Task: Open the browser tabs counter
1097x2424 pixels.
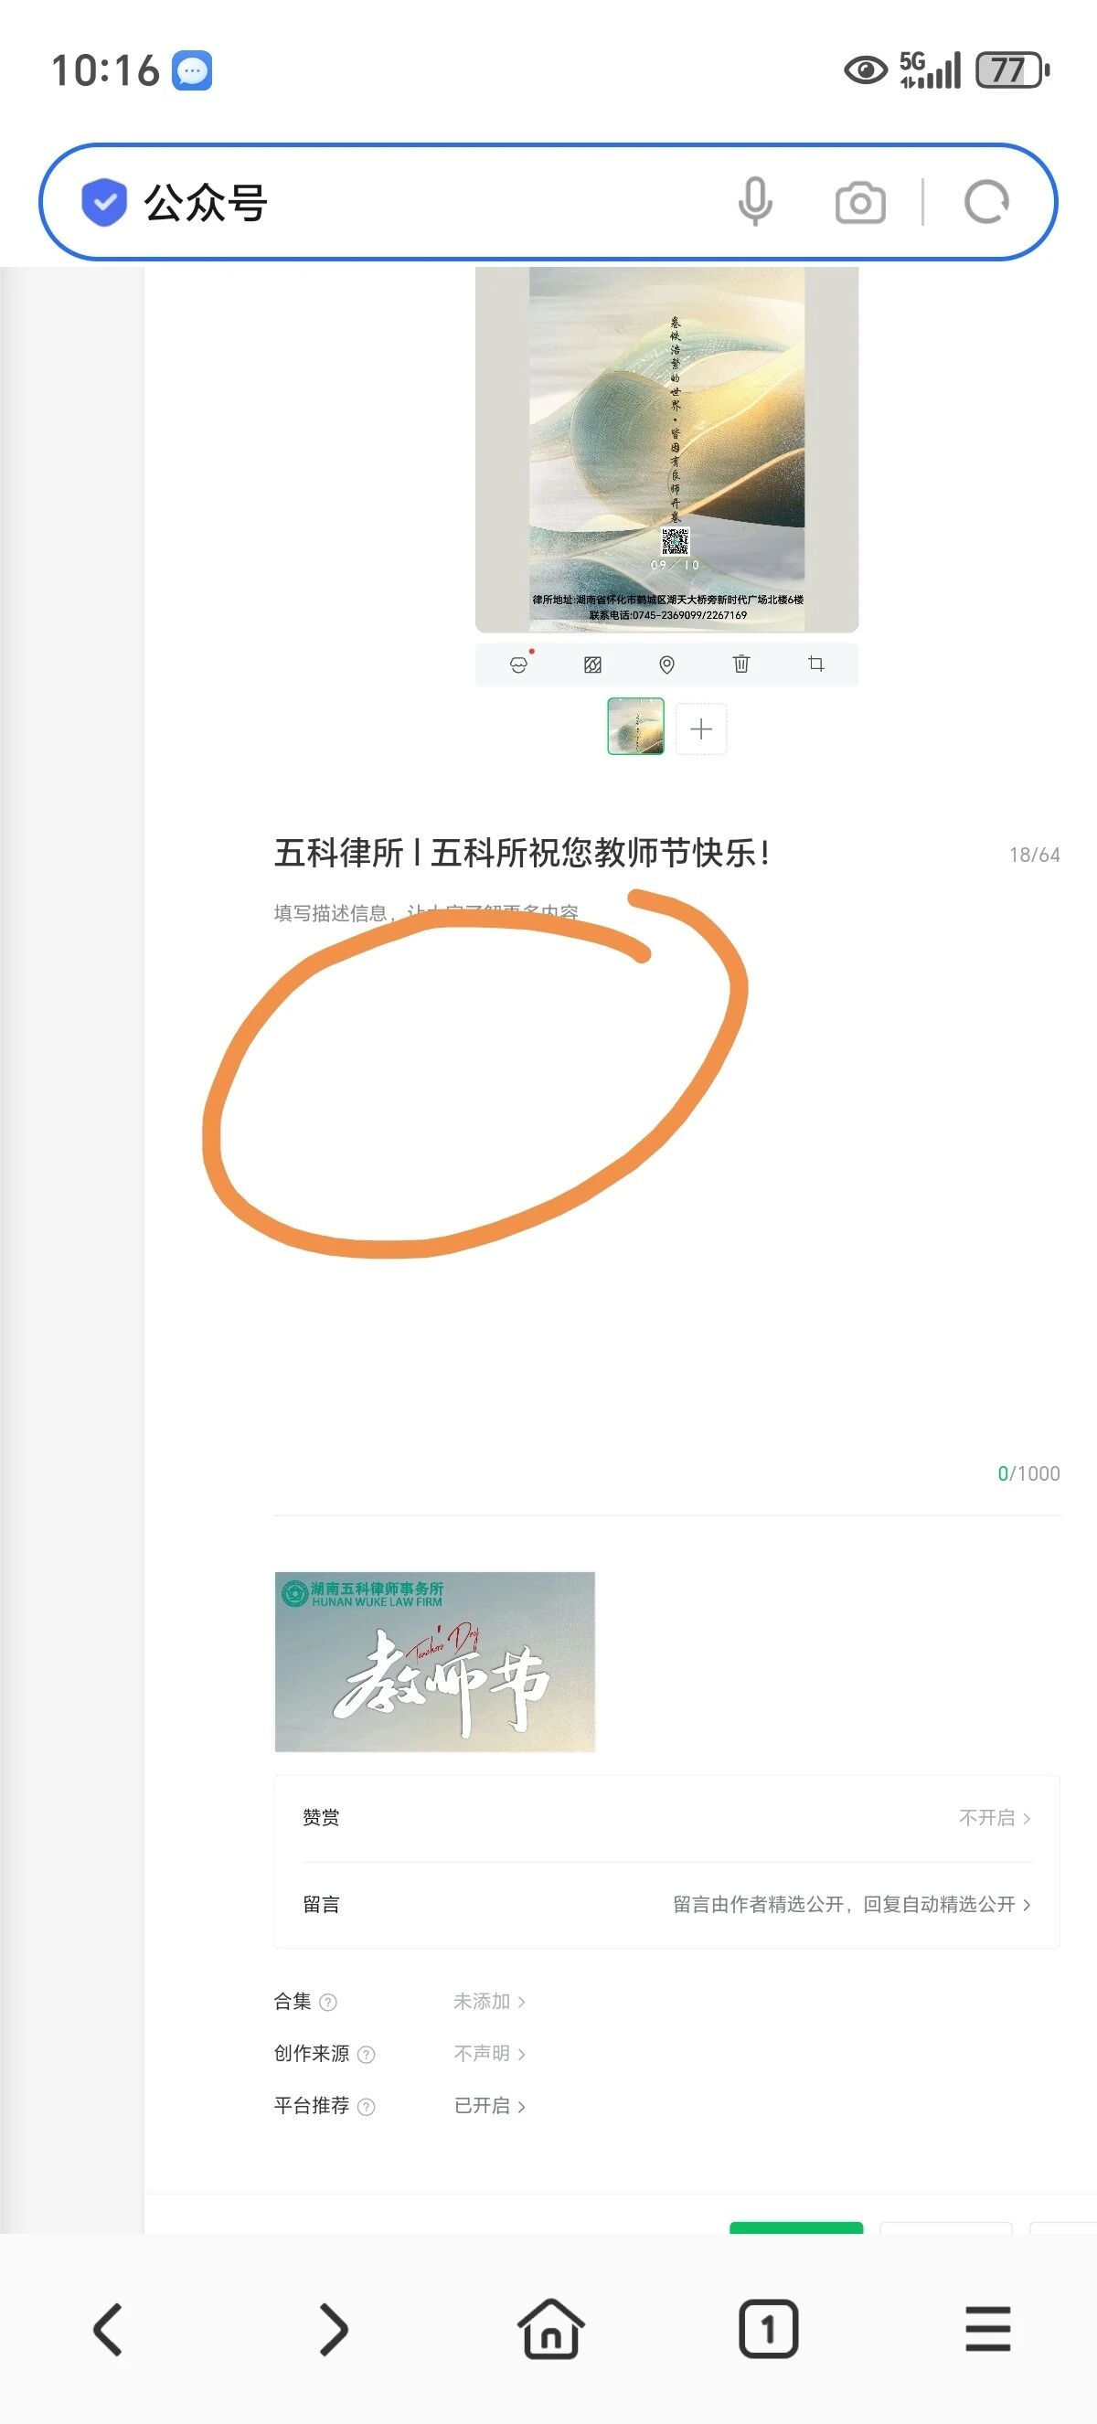Action: pos(769,2329)
